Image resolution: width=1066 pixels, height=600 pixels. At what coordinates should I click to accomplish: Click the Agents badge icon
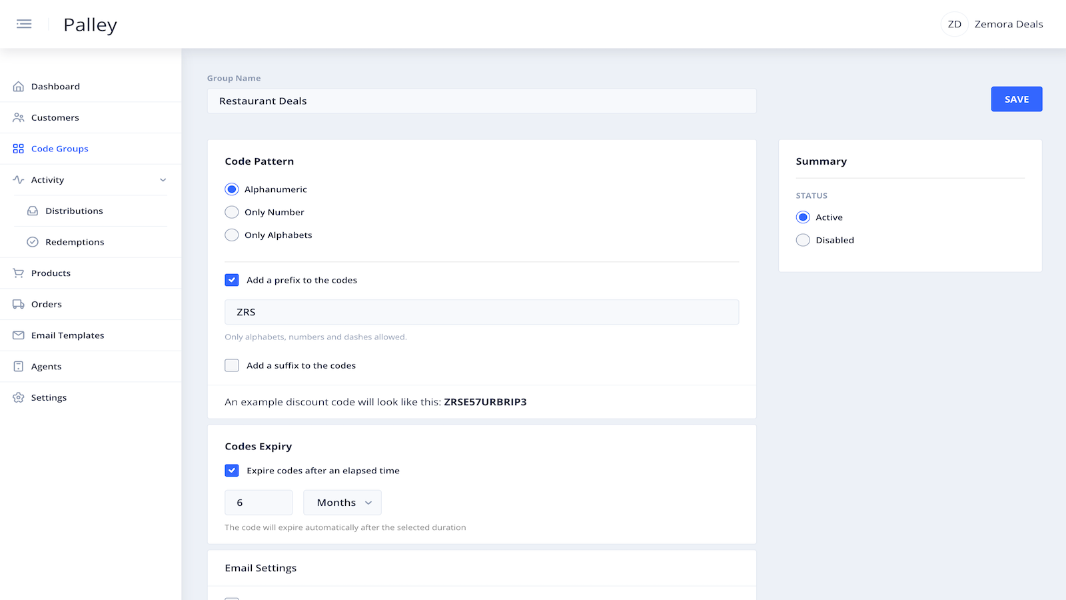point(19,367)
